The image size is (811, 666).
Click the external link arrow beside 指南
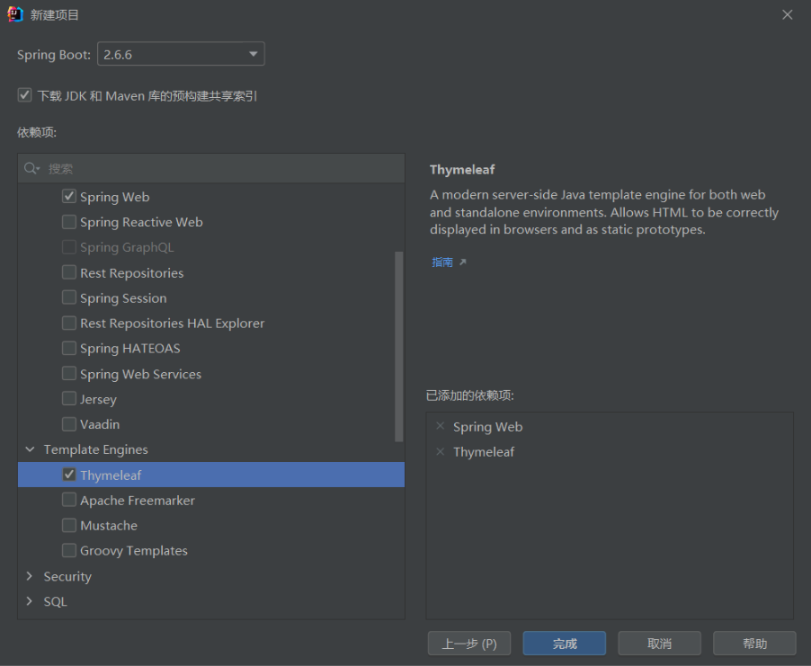pos(463,262)
